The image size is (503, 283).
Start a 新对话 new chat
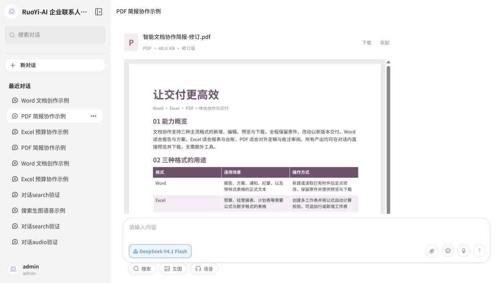coord(55,65)
